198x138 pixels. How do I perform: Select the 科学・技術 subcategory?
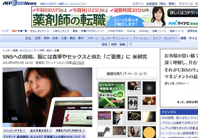(118, 45)
